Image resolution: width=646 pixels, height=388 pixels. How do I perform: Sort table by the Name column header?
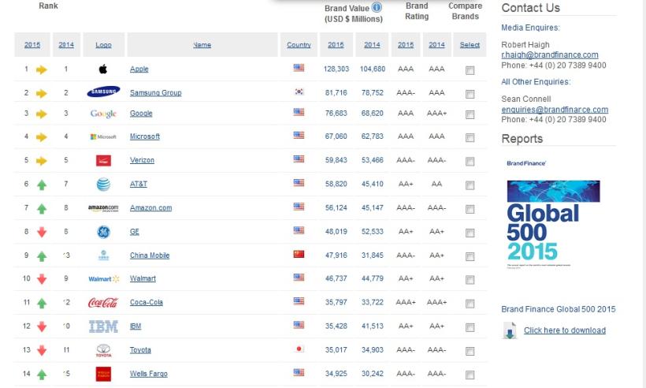pyautogui.click(x=202, y=45)
